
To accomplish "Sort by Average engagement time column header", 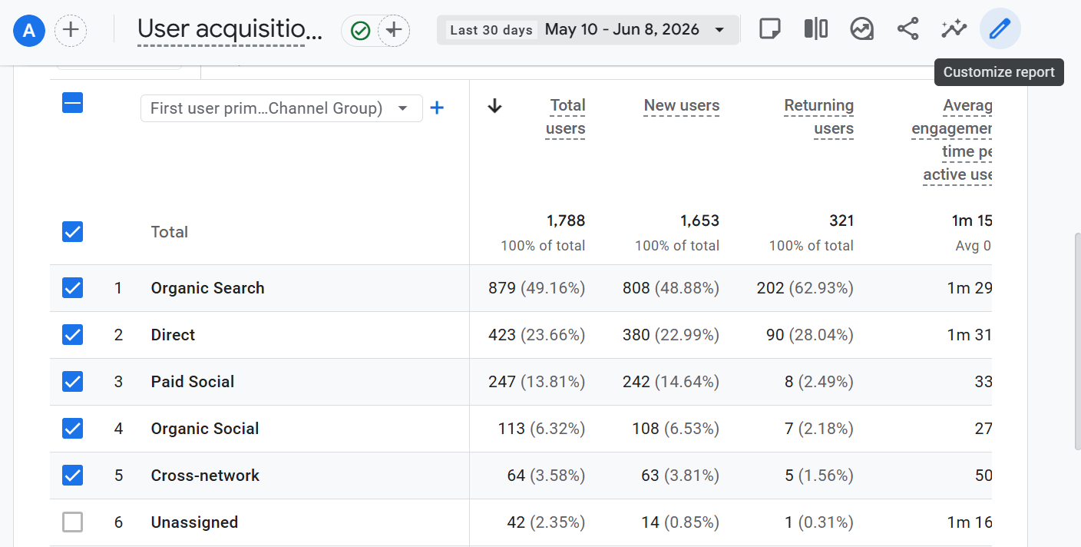I will pos(952,140).
